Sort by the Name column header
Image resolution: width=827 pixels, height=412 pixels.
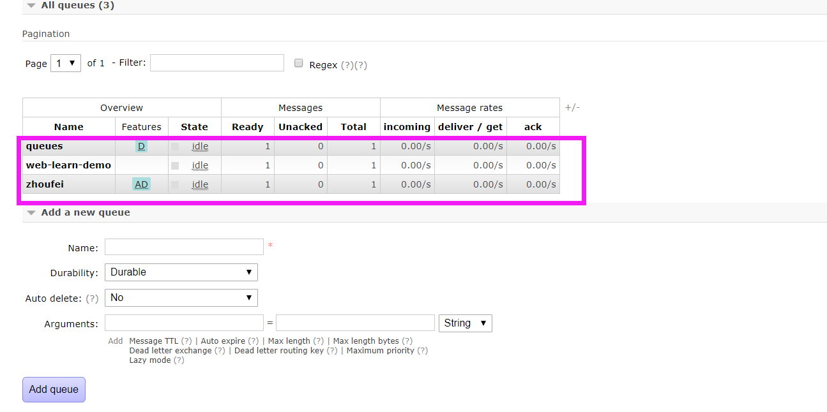[68, 127]
